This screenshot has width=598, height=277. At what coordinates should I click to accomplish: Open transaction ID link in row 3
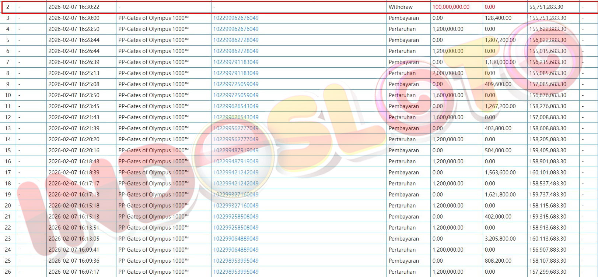(236, 18)
